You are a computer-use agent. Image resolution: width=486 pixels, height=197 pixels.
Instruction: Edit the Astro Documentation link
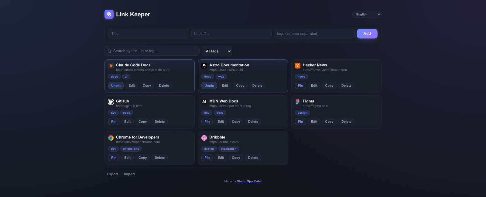[x=225, y=85]
